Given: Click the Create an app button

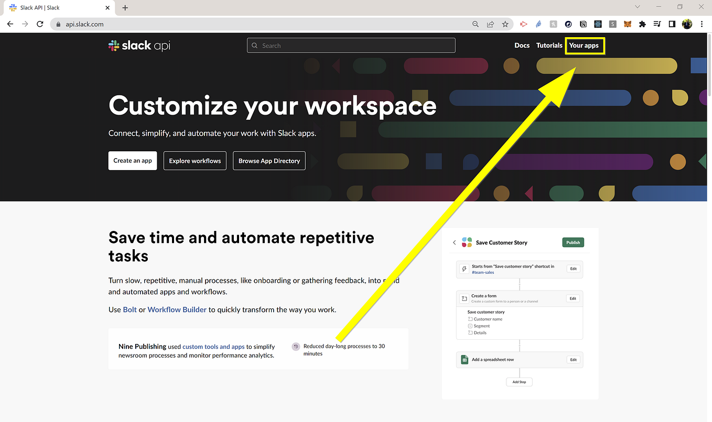Looking at the screenshot, I should coord(132,161).
